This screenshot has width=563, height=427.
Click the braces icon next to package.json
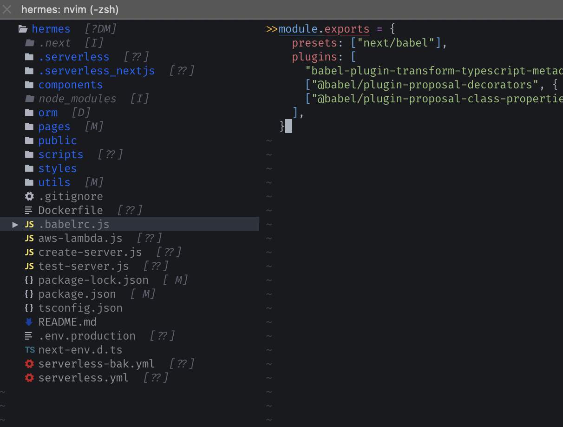[29, 294]
